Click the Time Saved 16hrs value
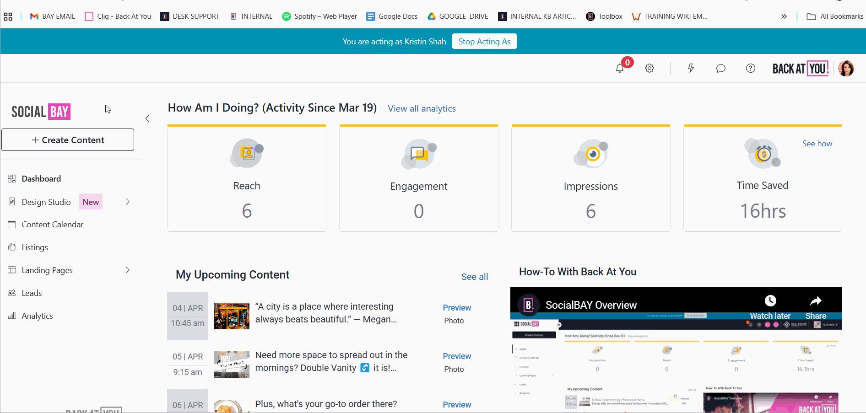The width and height of the screenshot is (866, 413). tap(763, 211)
